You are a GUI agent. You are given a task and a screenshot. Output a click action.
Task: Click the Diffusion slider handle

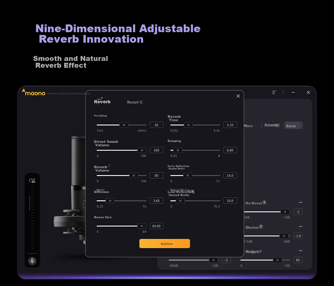(110, 201)
